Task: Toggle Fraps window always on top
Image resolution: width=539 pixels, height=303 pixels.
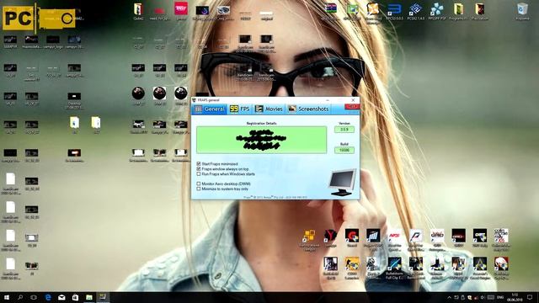Action: coord(199,169)
